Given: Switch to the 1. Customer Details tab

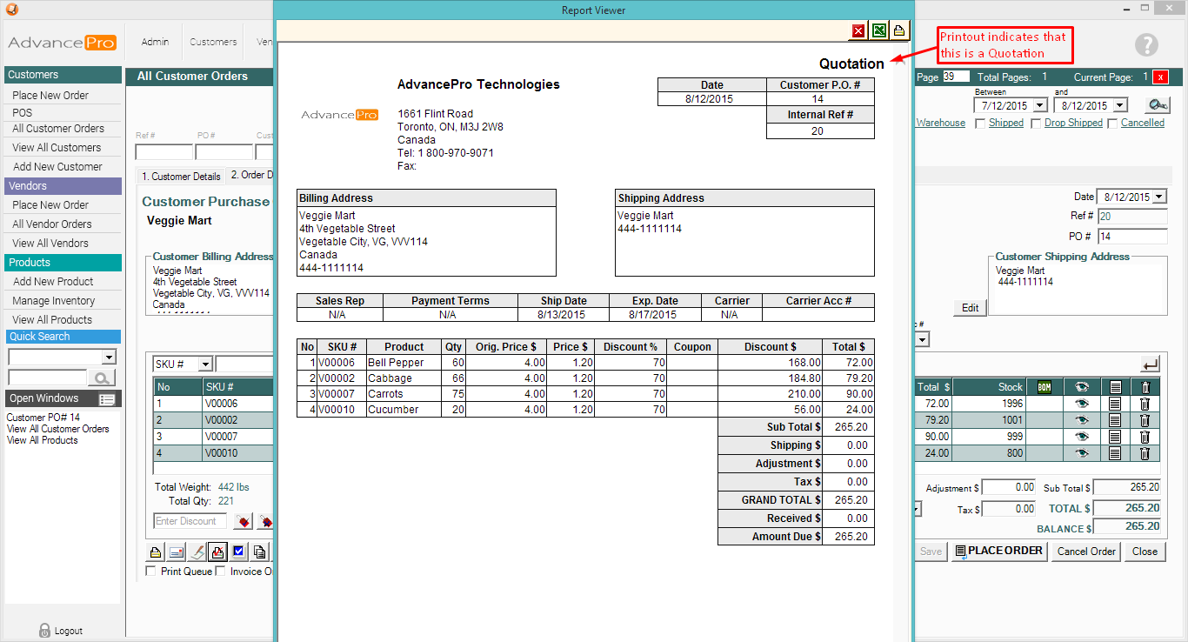Looking at the screenshot, I should [181, 177].
